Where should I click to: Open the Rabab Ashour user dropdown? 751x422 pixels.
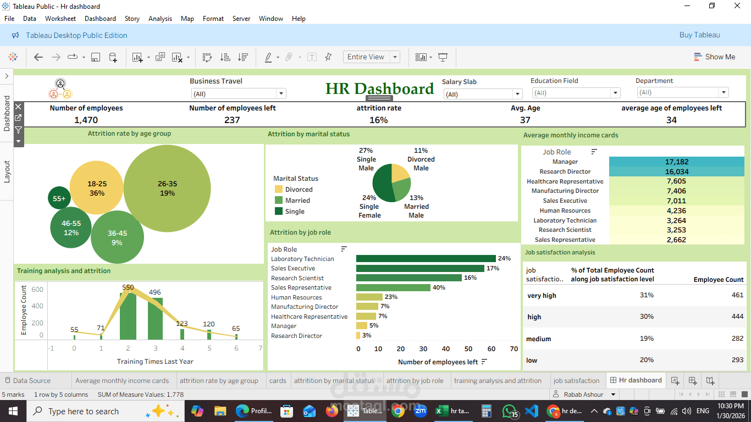(614, 395)
